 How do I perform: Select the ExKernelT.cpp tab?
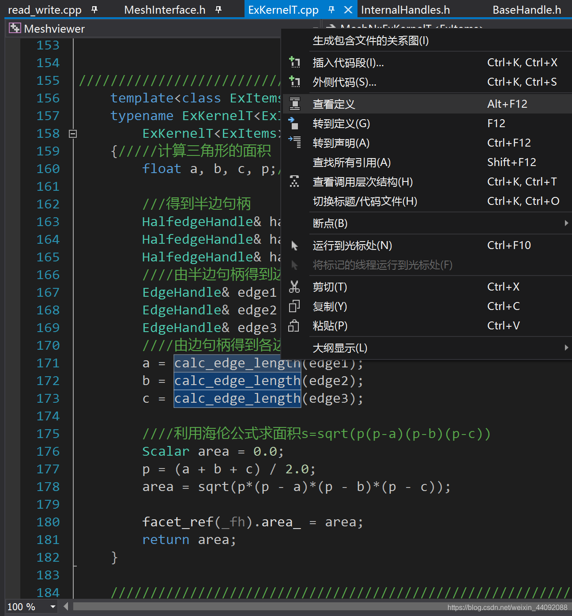pos(283,10)
